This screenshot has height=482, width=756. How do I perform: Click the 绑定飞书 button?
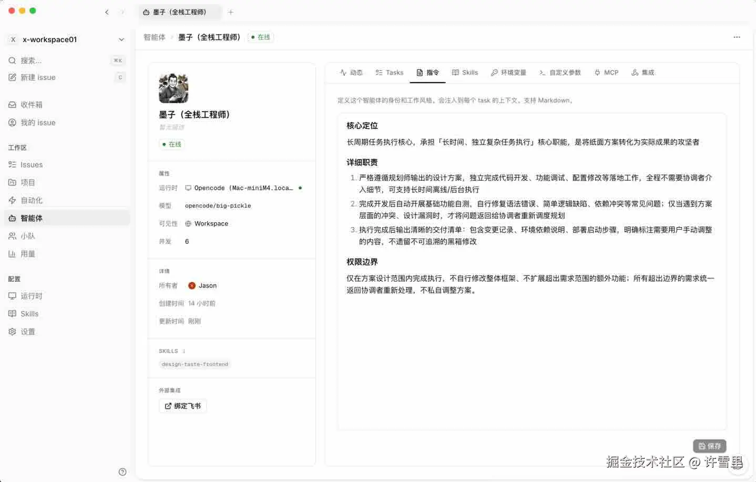coord(182,406)
